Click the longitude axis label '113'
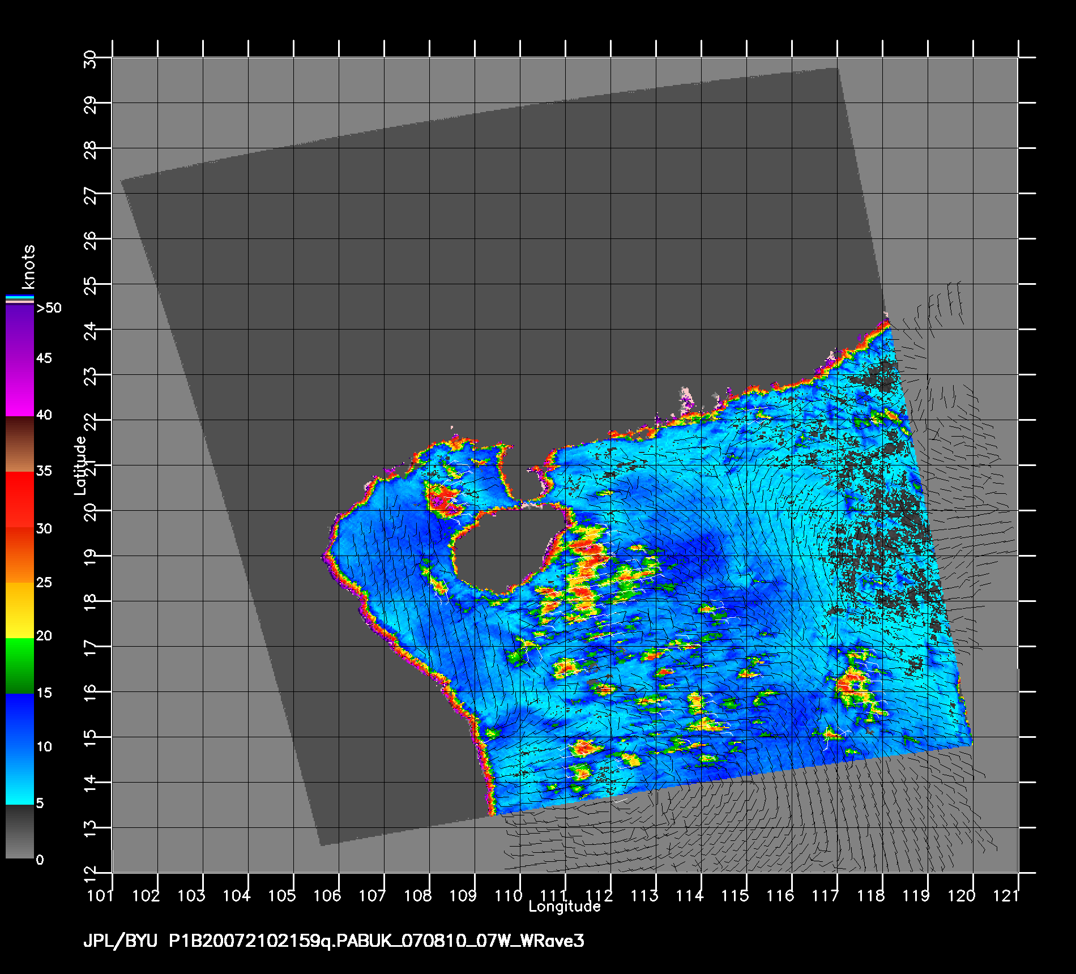1076x974 pixels. coord(644,896)
